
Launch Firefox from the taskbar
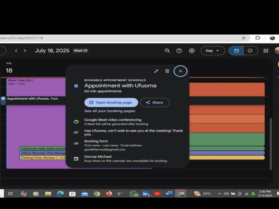click(x=109, y=194)
